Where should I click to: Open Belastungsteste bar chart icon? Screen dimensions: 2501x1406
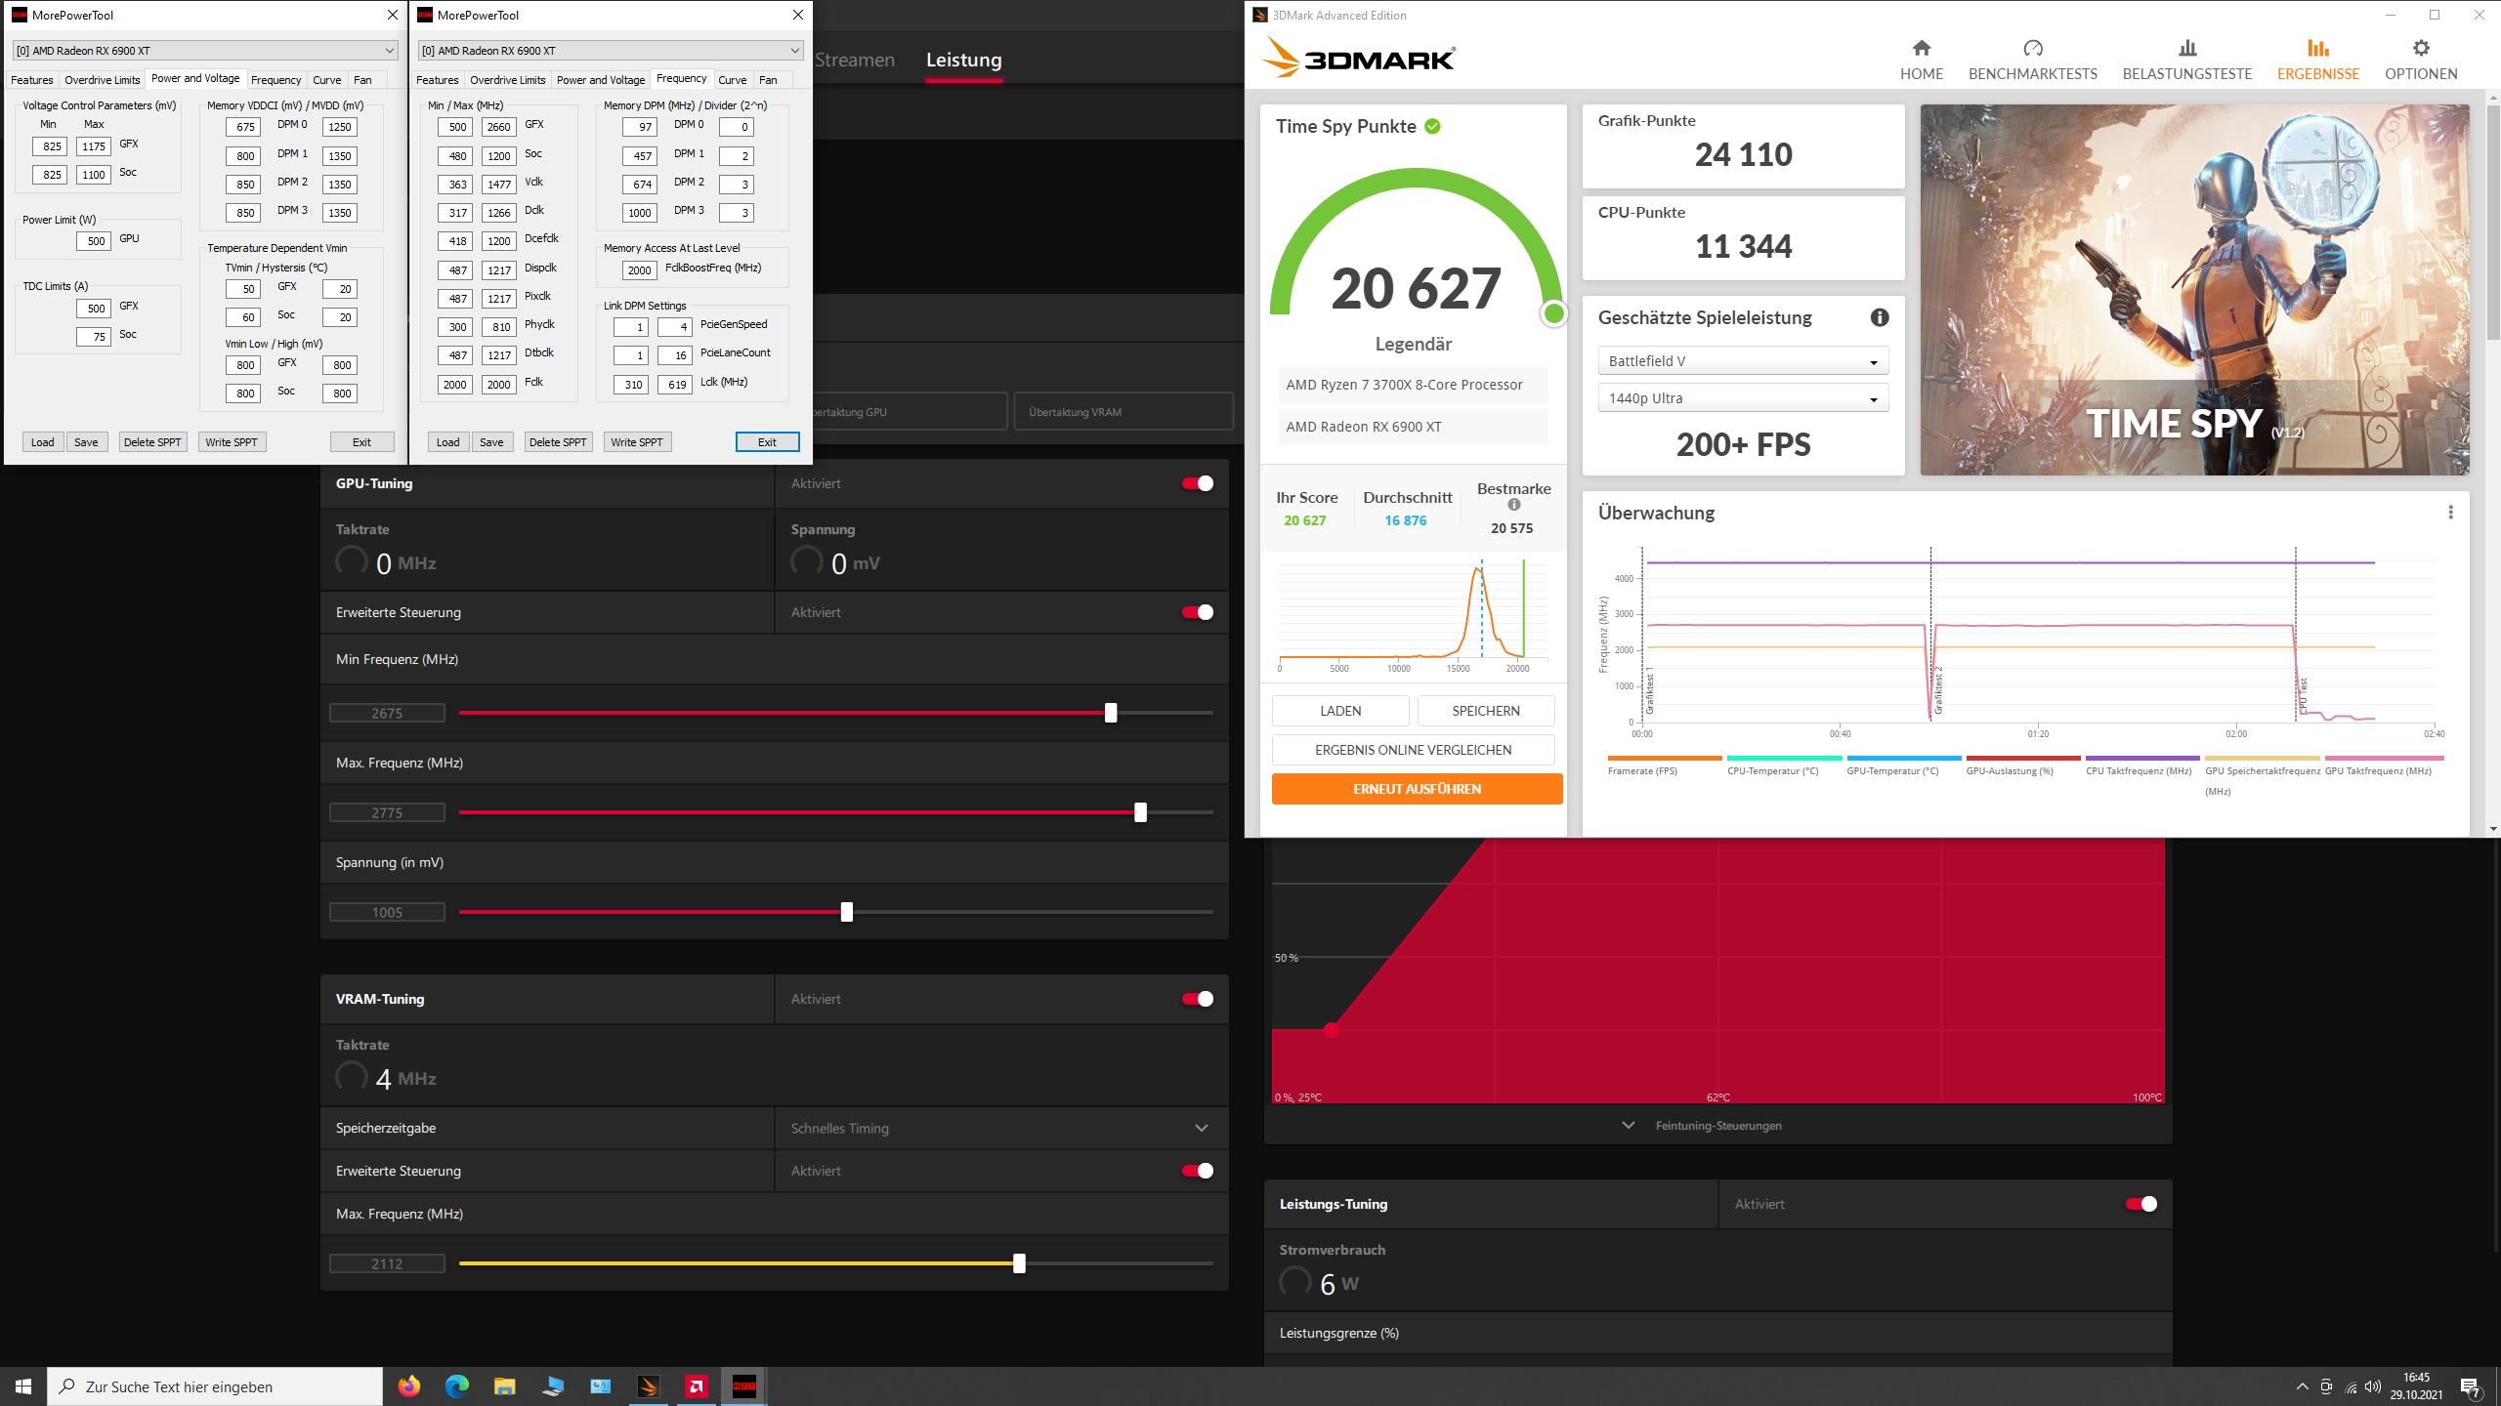pyautogui.click(x=2186, y=49)
